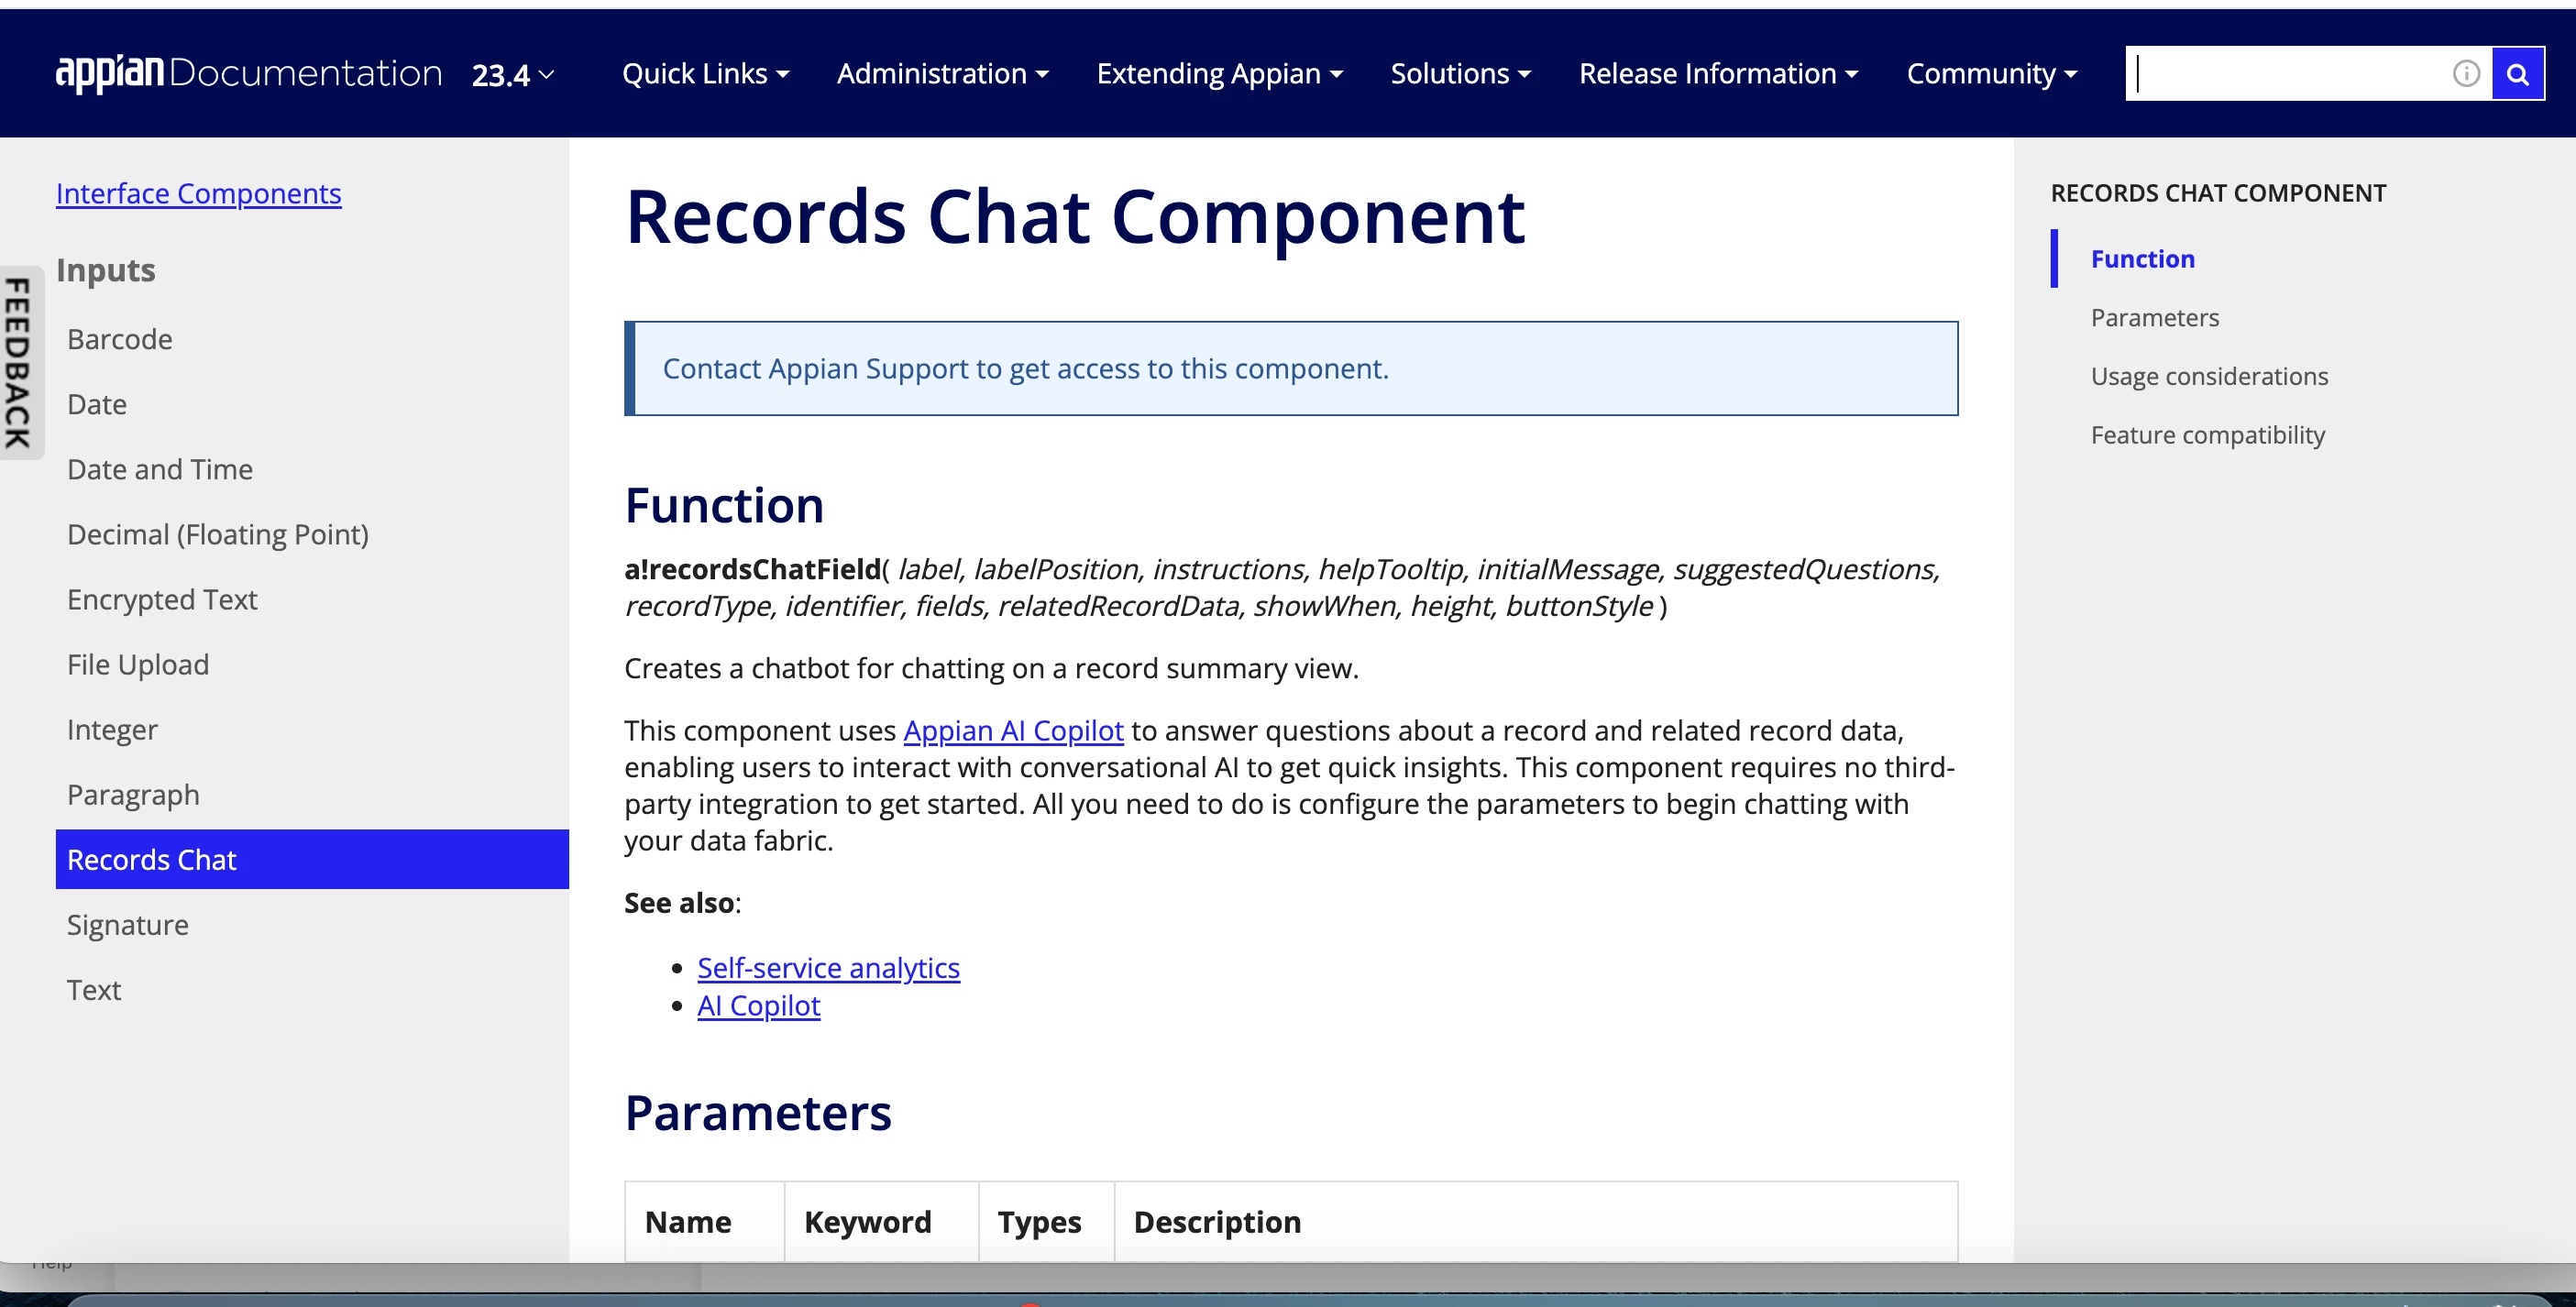Expand the Administration menu
The width and height of the screenshot is (2576, 1307).
(x=942, y=73)
